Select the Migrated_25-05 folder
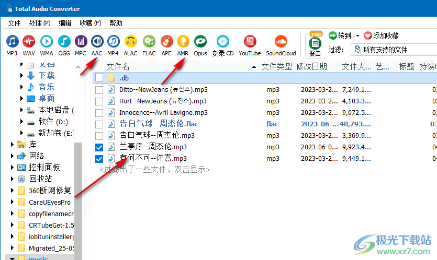Image resolution: width=437 pixels, height=260 pixels. [x=51, y=249]
